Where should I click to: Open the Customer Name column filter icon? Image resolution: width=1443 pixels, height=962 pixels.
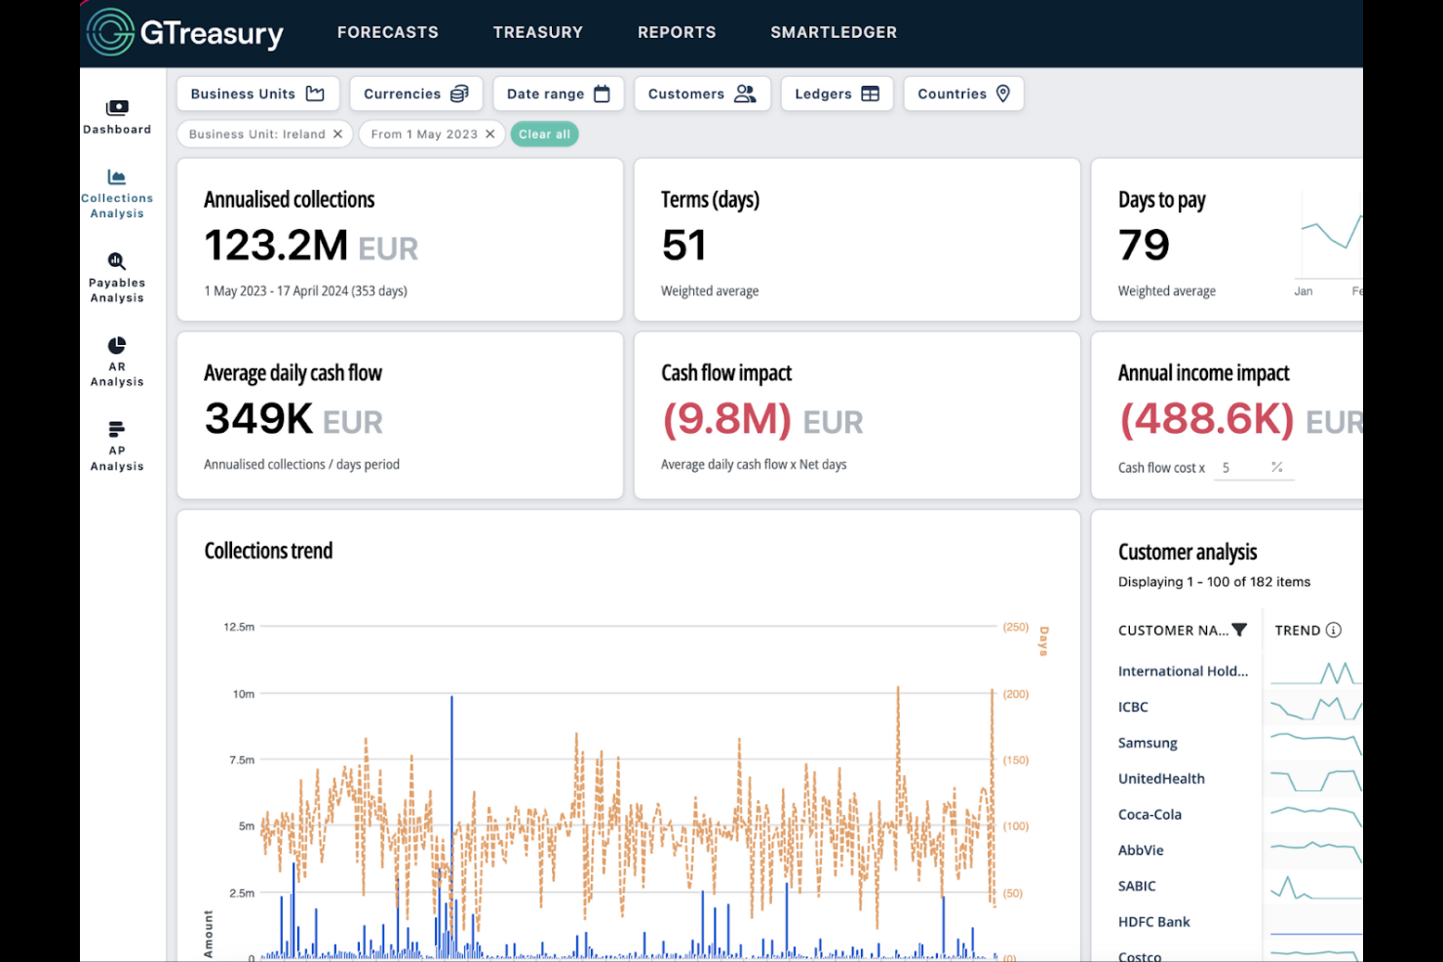click(x=1239, y=630)
